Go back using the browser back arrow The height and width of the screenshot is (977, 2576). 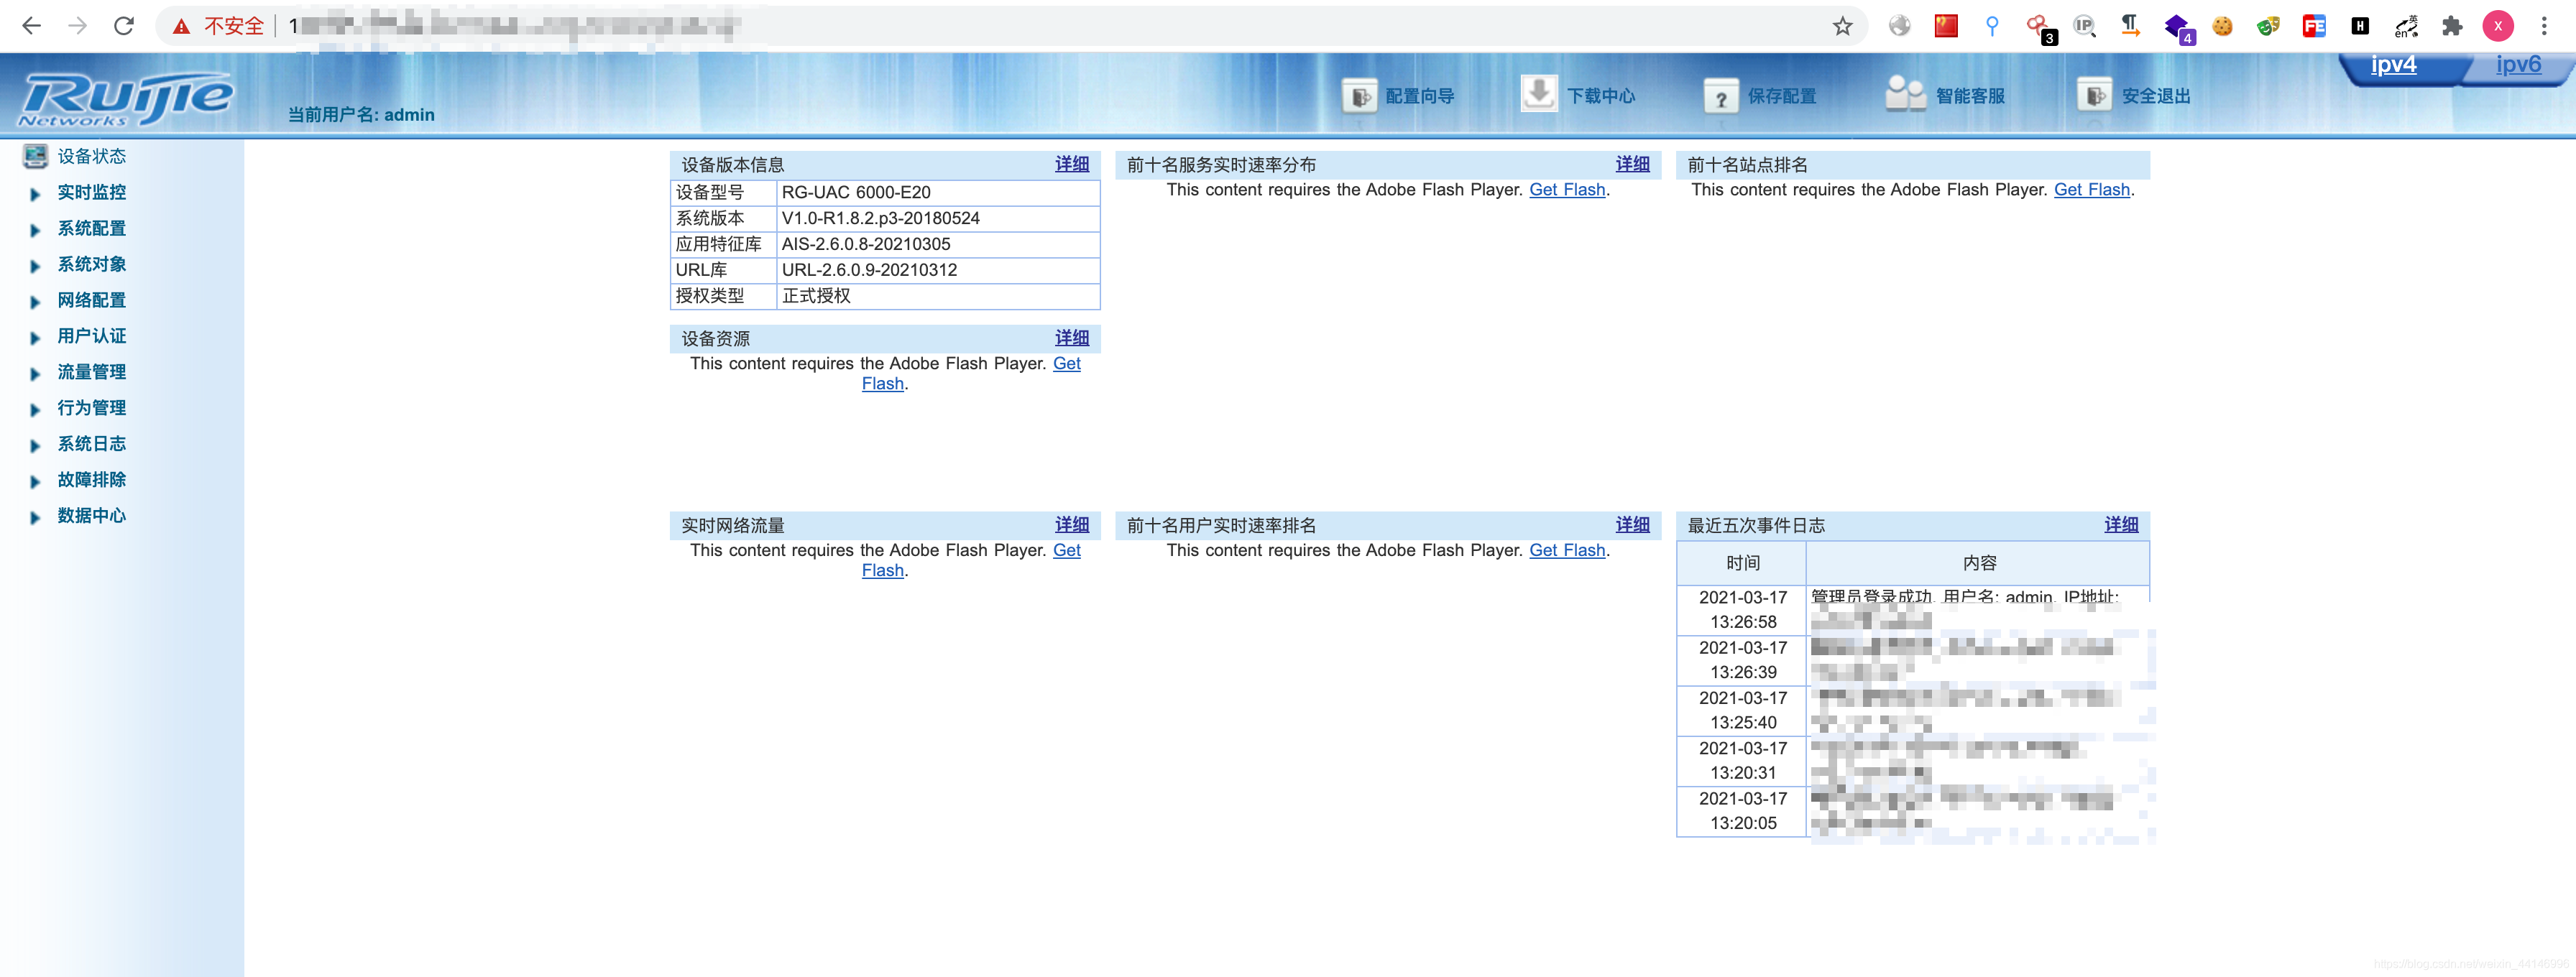32,26
